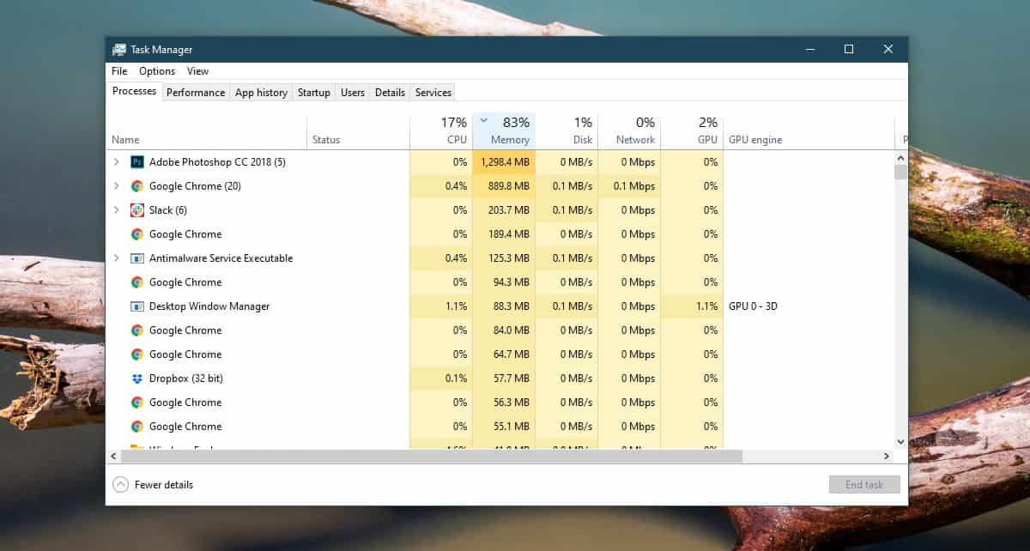Click the Chrome icon beside Google Chrome (20)
This screenshot has height=551, width=1030.
point(137,185)
